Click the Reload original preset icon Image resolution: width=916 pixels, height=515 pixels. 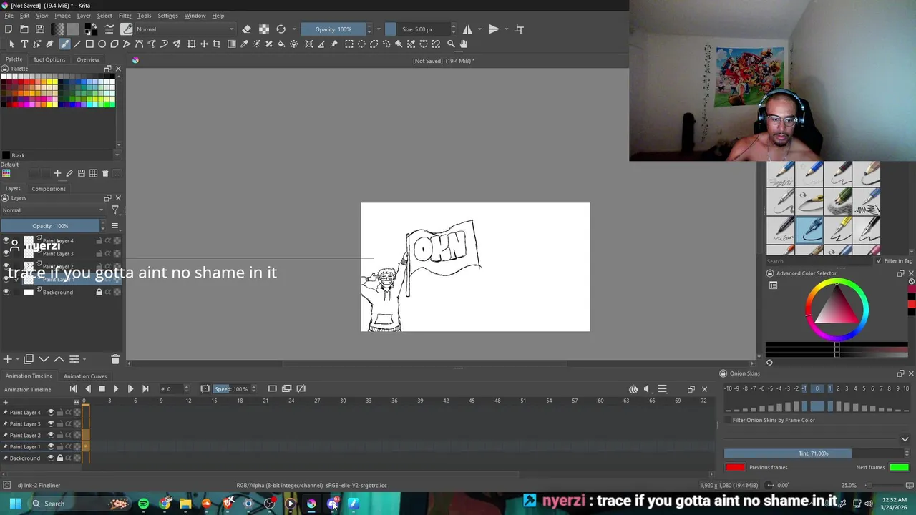click(281, 29)
